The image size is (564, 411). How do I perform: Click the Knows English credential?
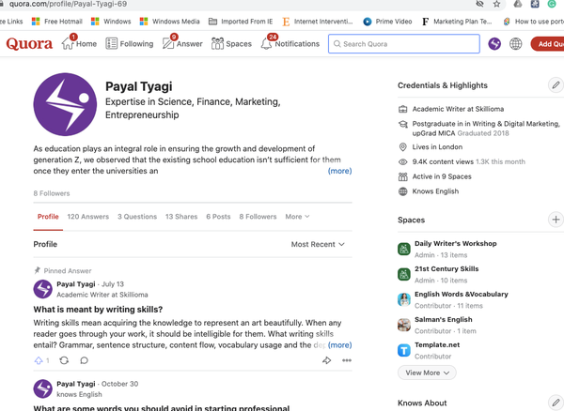click(435, 191)
